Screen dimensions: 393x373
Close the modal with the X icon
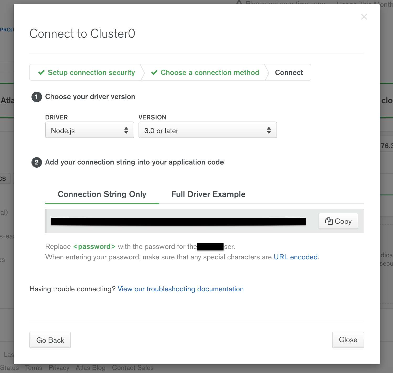(x=364, y=17)
